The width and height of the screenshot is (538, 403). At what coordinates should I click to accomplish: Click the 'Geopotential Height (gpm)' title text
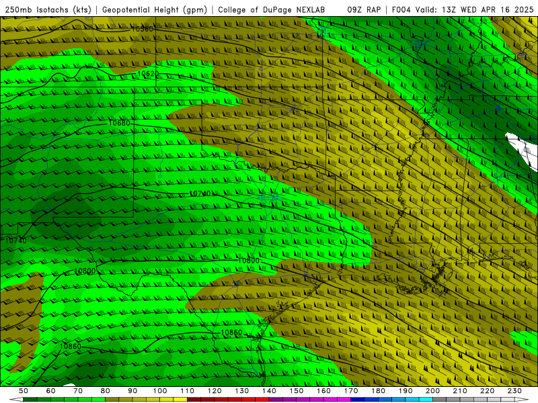point(155,10)
